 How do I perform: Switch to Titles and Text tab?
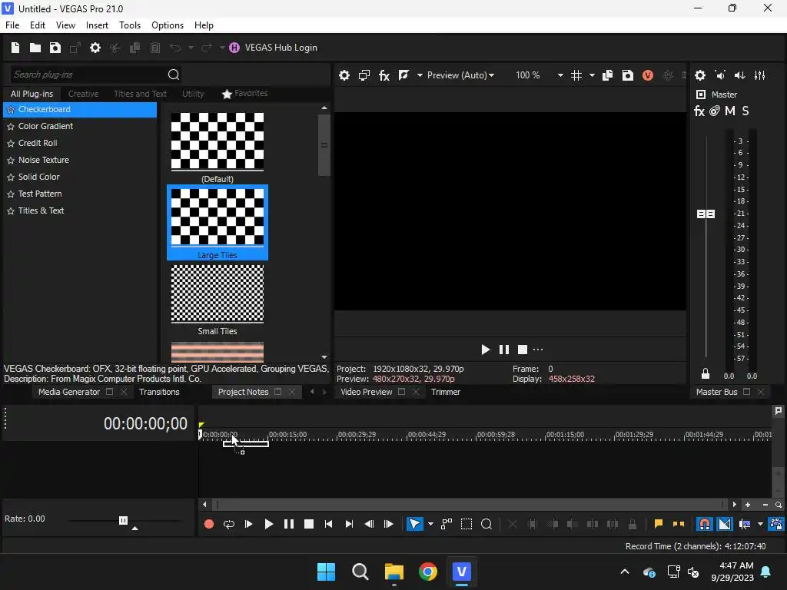pos(140,94)
